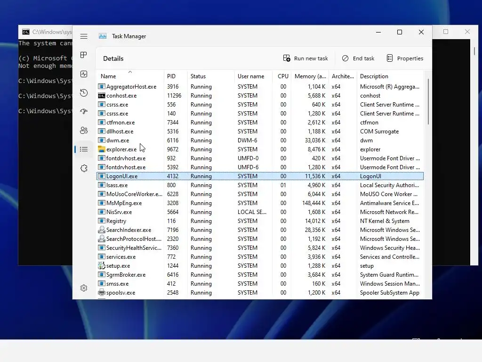
Task: Switch to the Processes page icon
Action: pos(84,55)
